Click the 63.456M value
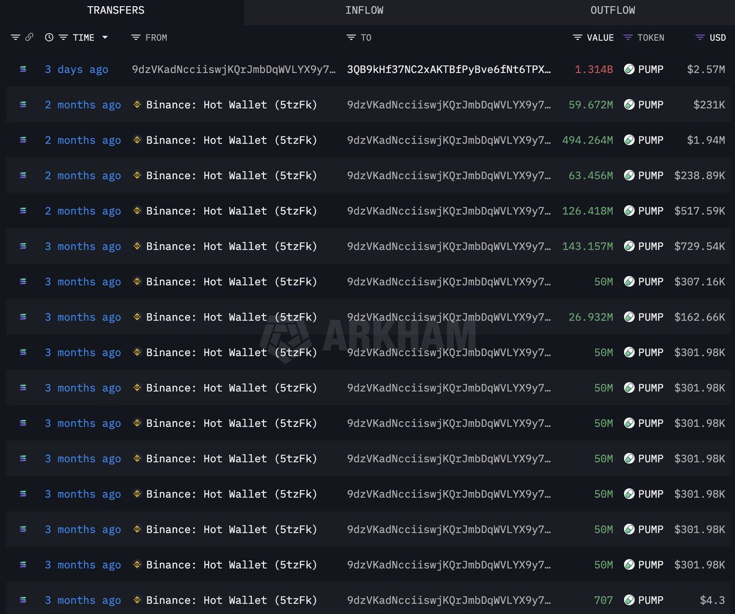Viewport: 735px width, 614px height. pos(590,175)
